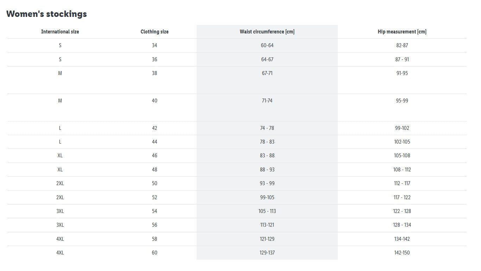The image size is (481, 271).
Task: Click waist value 105 - 113
Action: tap(267, 211)
